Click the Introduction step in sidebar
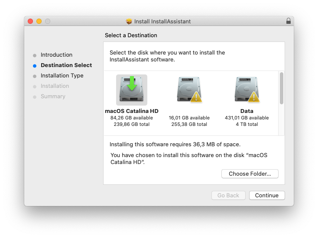This screenshot has height=238, width=318. click(56, 55)
